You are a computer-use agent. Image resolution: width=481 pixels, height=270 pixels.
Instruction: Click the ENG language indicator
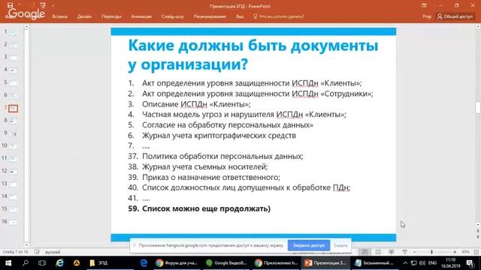433,263
